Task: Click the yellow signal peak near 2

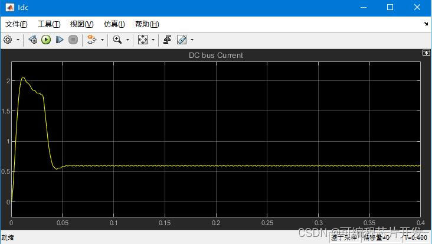Action: 23,77
